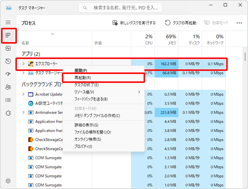Screen dimensions: 248x189
Task: Expand the エクスプローラー process row
Action: tap(23, 63)
